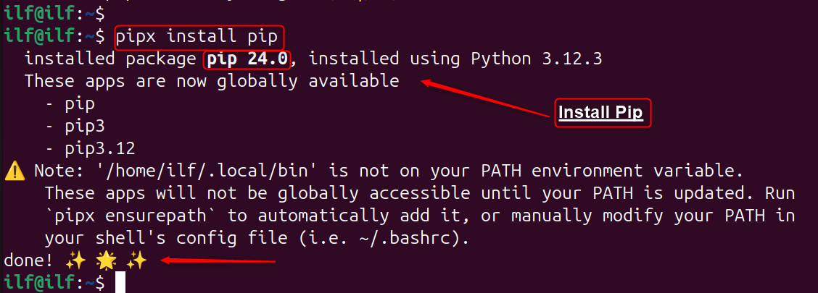Click the '- pip' list entry
The image size is (818, 293).
point(70,104)
